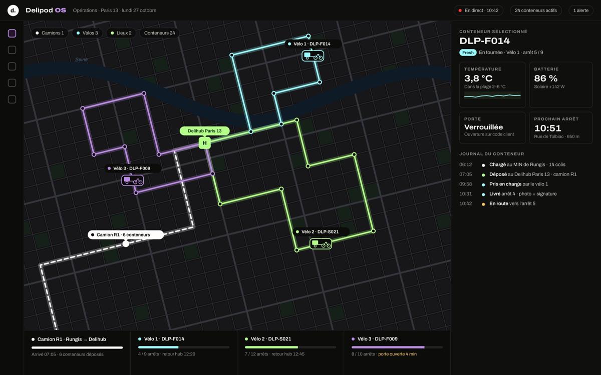The image size is (601, 375).
Task: Click the "Delihub Paris 13" map label
Action: pyautogui.click(x=204, y=131)
